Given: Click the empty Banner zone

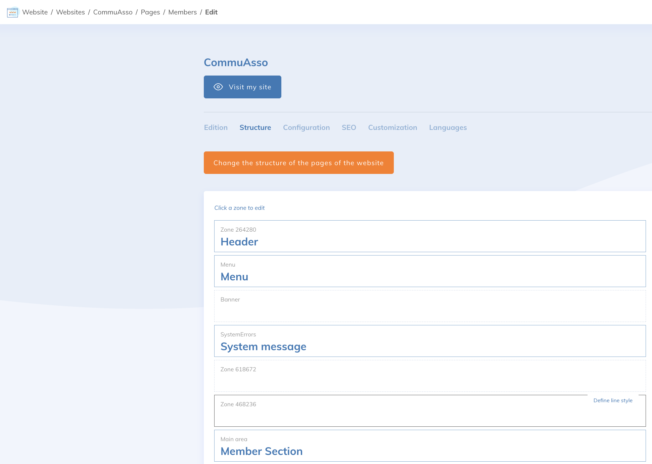Looking at the screenshot, I should point(429,306).
